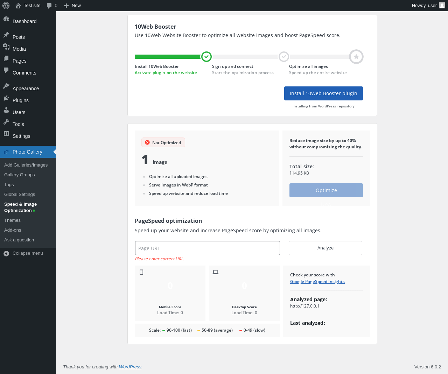Click the Optimize button
Image resolution: width=448 pixels, height=374 pixels.
[x=326, y=190]
